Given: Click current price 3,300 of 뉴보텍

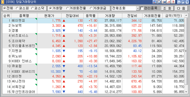Looking at the screenshot, I should (x=56, y=26).
